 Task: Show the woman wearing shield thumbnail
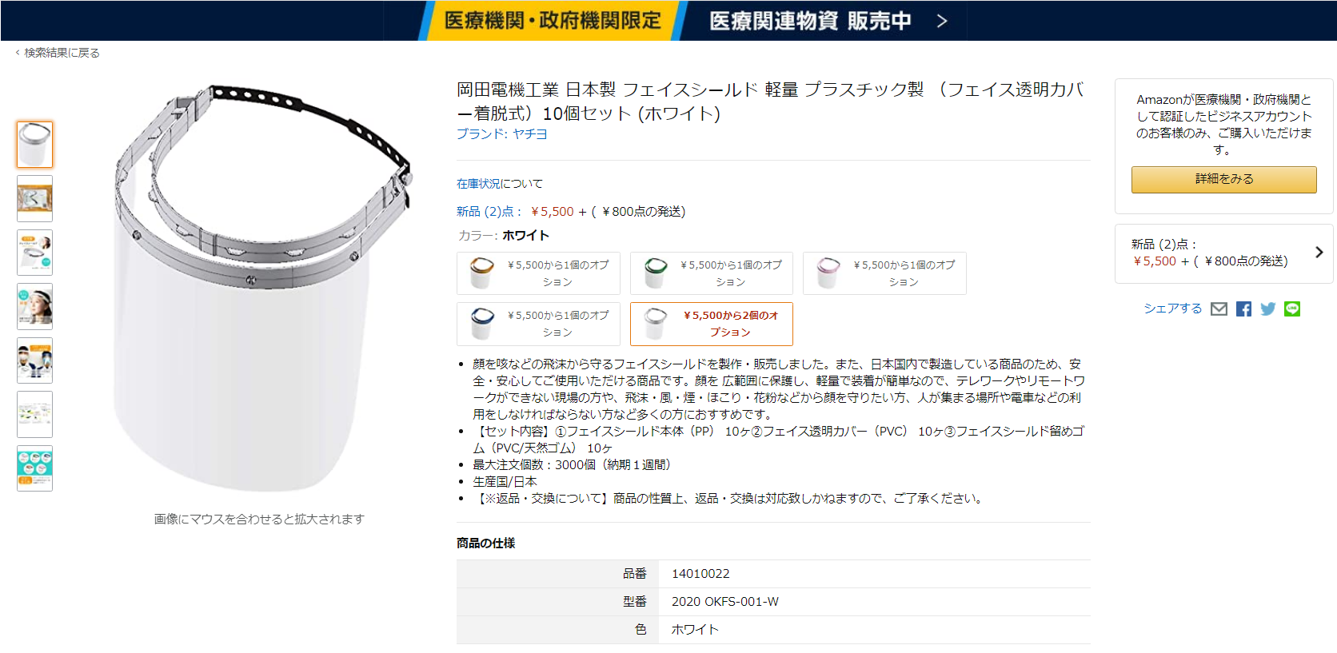pyautogui.click(x=35, y=306)
